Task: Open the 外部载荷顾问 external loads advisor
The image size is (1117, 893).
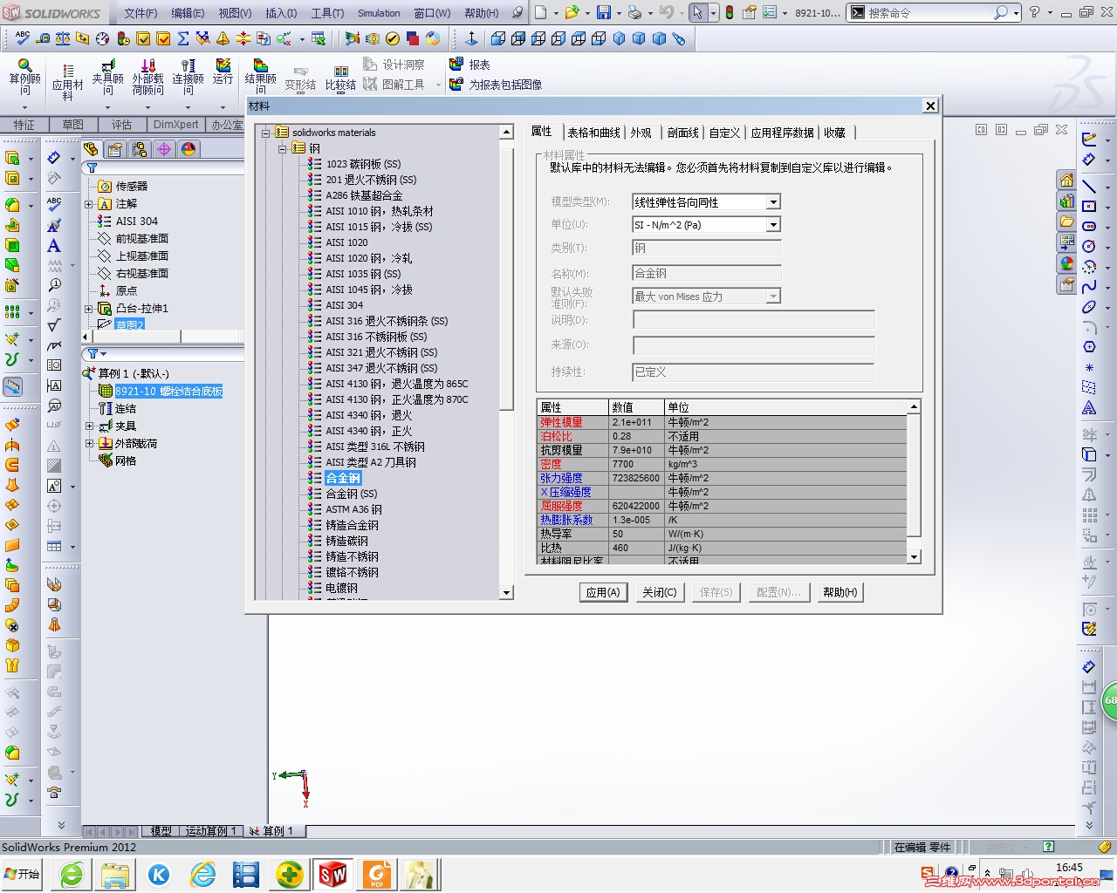Action: [x=148, y=78]
